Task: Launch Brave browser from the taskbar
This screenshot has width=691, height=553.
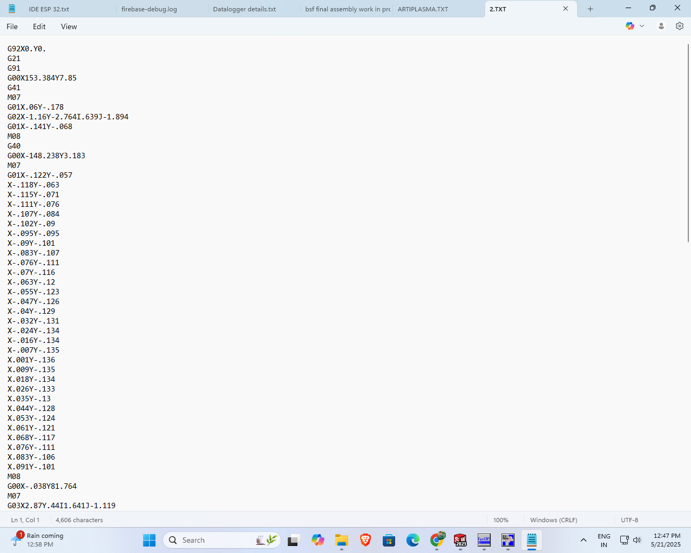Action: tap(365, 540)
